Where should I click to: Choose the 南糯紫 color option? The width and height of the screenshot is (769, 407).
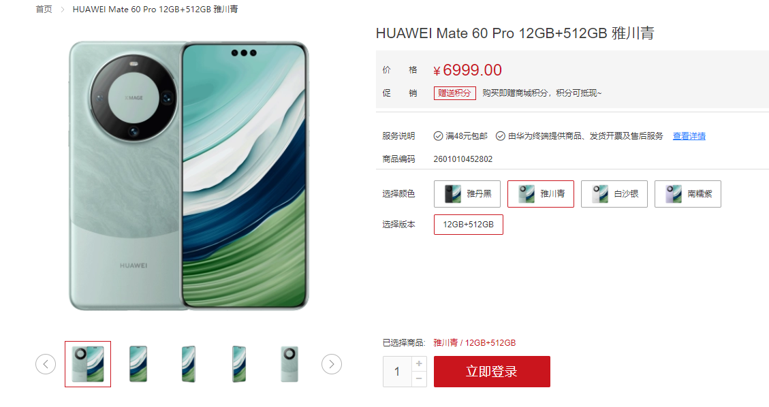click(x=687, y=194)
